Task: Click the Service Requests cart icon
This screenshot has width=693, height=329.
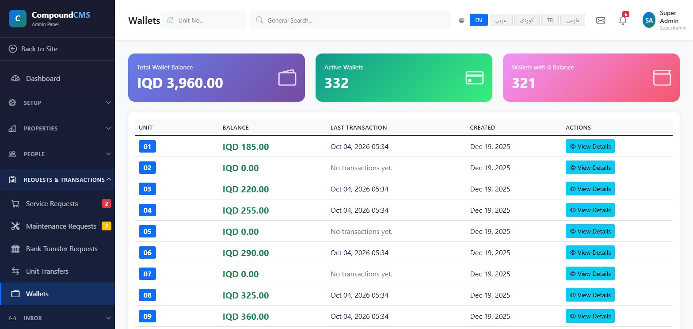Action: point(15,204)
